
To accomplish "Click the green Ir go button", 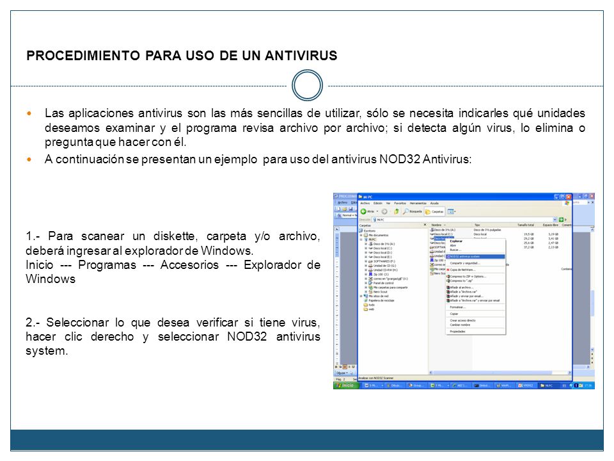I will (563, 220).
